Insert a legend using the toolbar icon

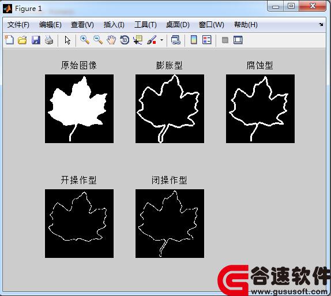point(207,40)
